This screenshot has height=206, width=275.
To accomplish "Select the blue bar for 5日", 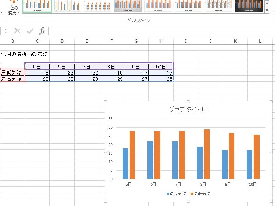I will coord(125,163).
